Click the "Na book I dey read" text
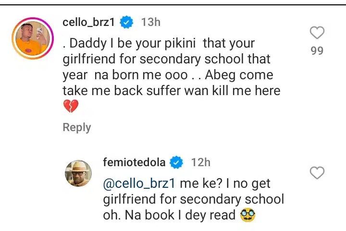This screenshot has height=231, width=346. [x=181, y=216]
